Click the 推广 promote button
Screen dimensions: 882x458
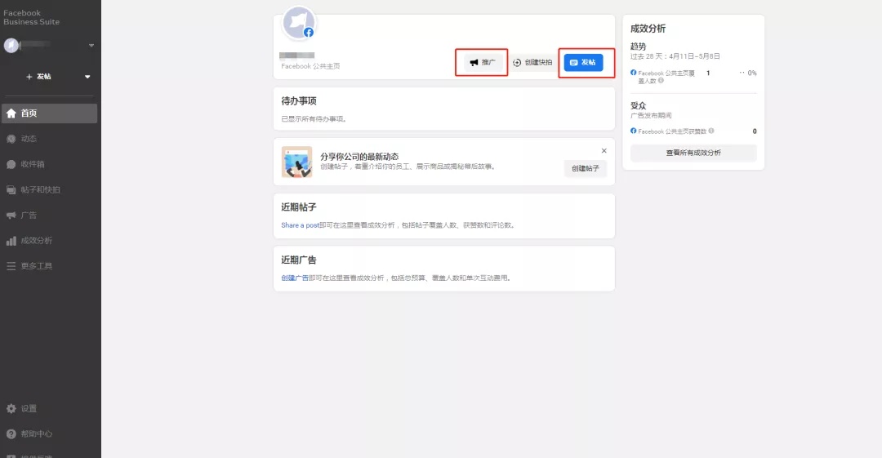click(x=482, y=62)
